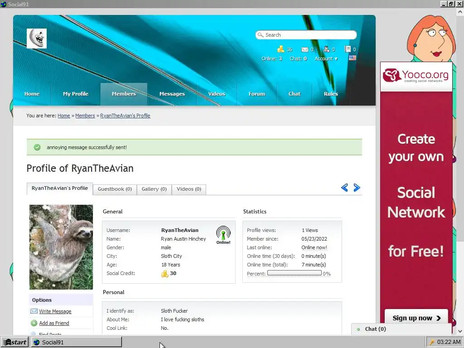Open the envelope messages icon in header
Viewport: 464px width, 348px height.
(x=305, y=49)
